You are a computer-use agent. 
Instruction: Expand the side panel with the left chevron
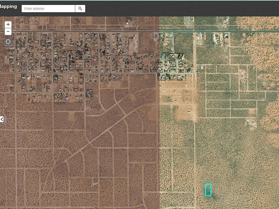[2, 119]
